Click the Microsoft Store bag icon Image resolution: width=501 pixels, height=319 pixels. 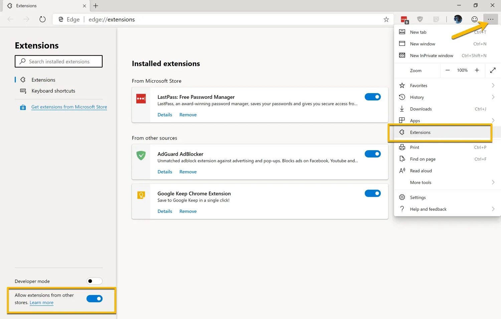[23, 107]
